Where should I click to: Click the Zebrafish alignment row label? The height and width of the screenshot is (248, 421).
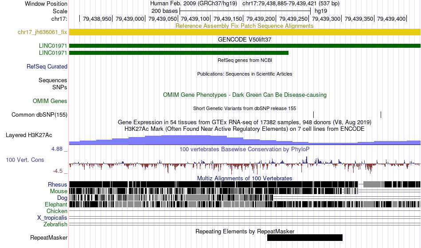tap(55, 225)
